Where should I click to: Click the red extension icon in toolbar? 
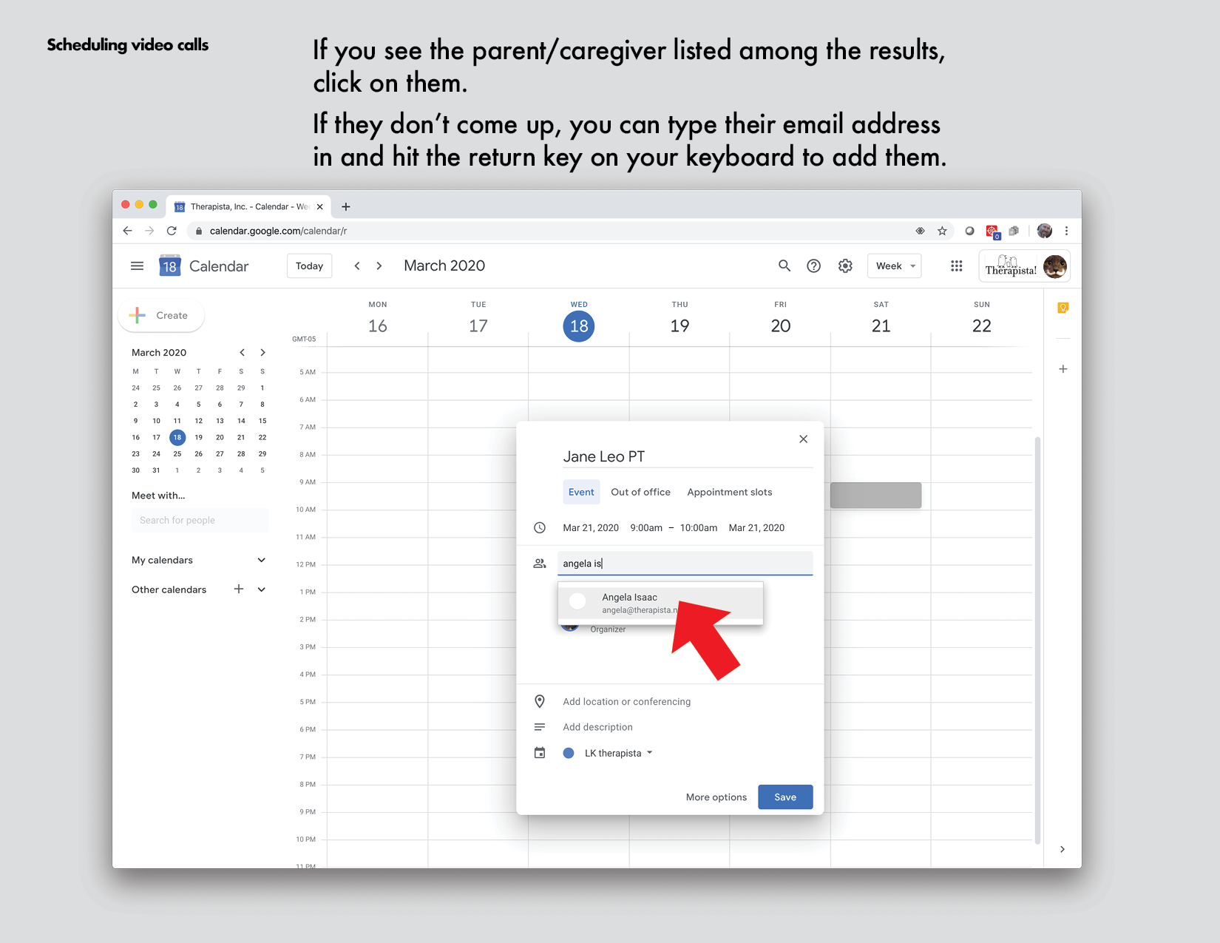(x=992, y=231)
